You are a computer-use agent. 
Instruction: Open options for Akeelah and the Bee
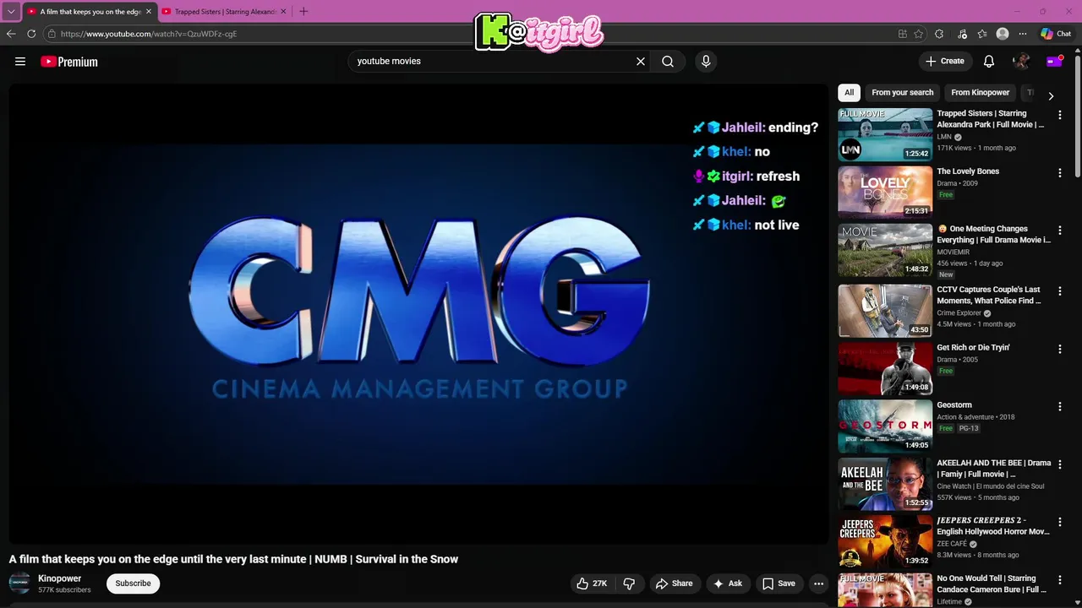[1060, 464]
